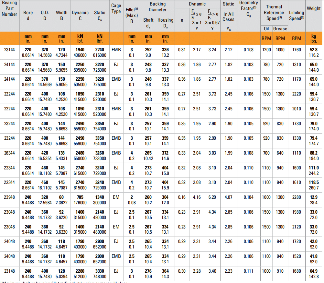Image resolution: width=324 pixels, height=283 pixels.
Task: Select the Geometry Factor column header
Action: [248, 8]
